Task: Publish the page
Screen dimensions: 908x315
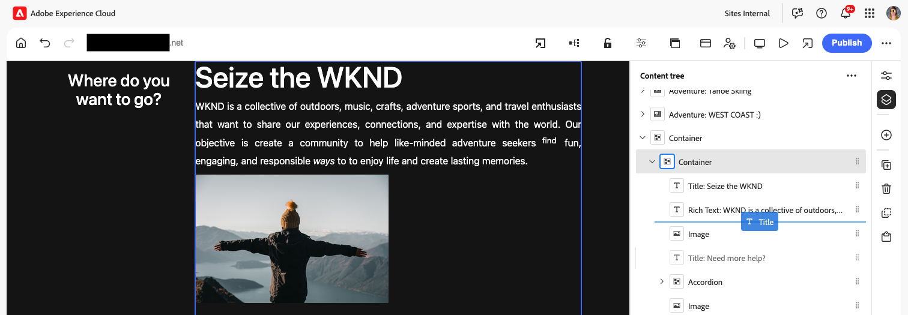Action: coord(847,43)
